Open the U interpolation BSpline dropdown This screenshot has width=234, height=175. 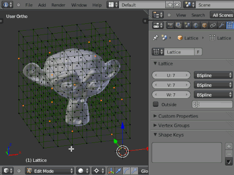[213, 75]
